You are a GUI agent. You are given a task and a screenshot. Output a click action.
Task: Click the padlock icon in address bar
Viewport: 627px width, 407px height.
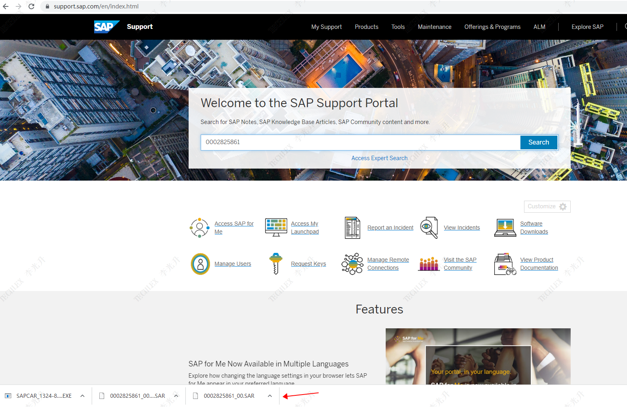47,6
